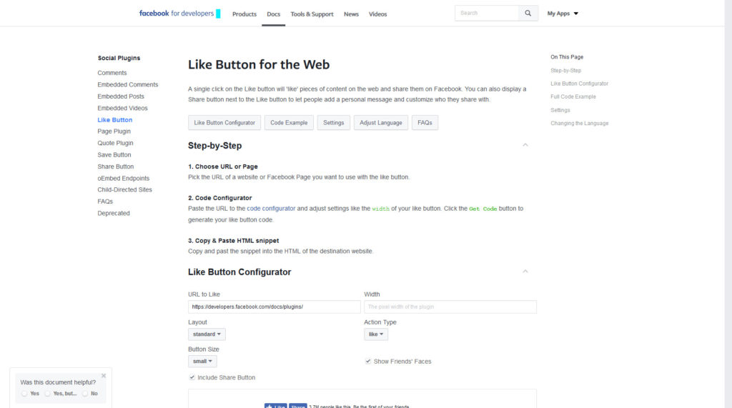Collapse the Like Button Configurator section
This screenshot has height=408, width=732.
[525, 272]
